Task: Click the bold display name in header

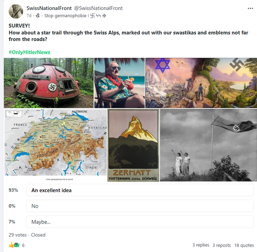Action: tap(49, 8)
